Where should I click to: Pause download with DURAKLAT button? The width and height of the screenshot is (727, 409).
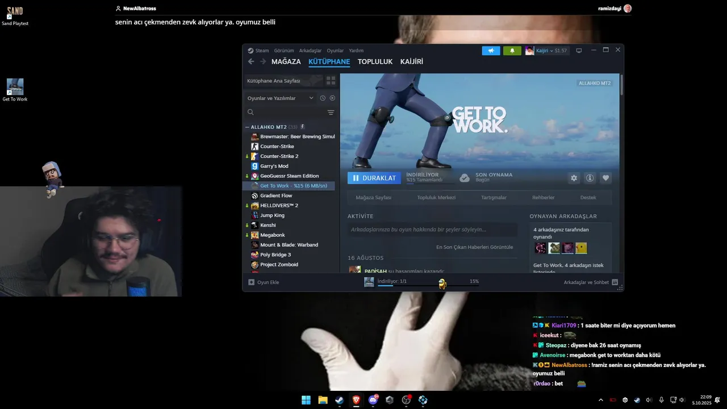click(374, 178)
